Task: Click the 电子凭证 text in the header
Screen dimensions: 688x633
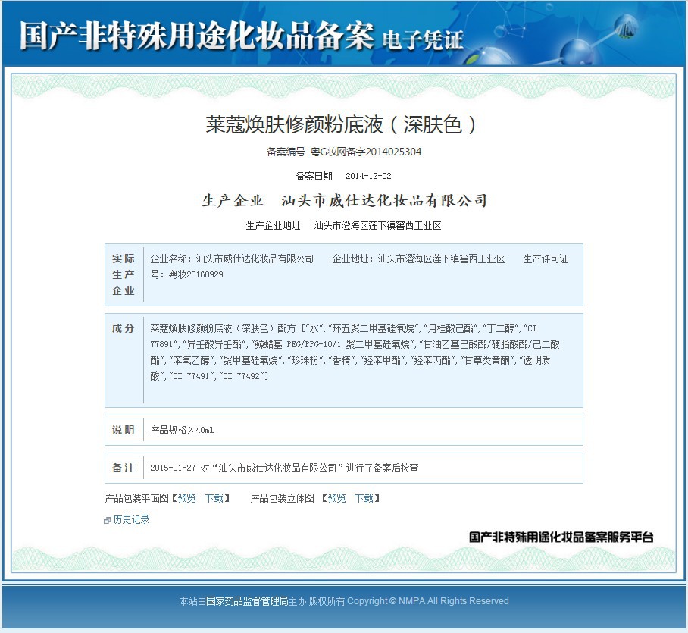Action: 423,39
